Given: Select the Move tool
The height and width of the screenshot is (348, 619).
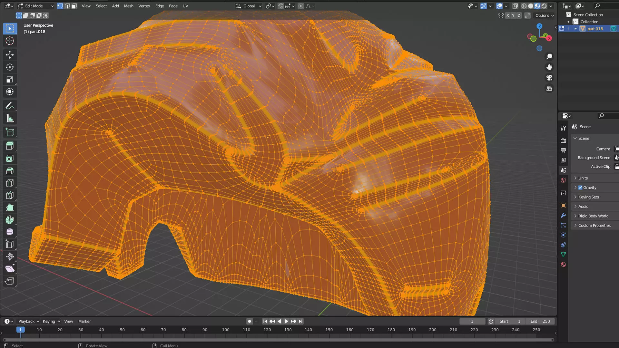Looking at the screenshot, I should click(x=10, y=55).
